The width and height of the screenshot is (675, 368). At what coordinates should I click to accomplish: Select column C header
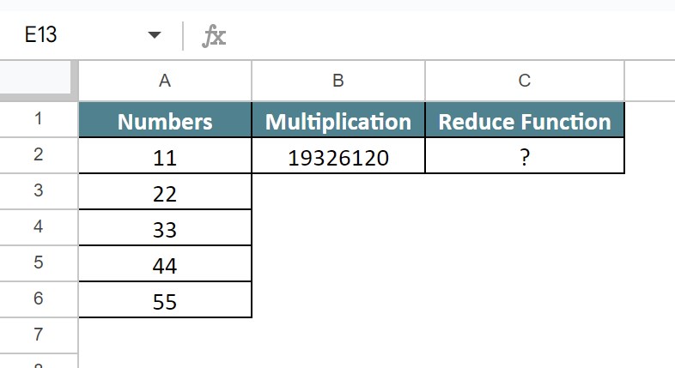click(x=525, y=81)
